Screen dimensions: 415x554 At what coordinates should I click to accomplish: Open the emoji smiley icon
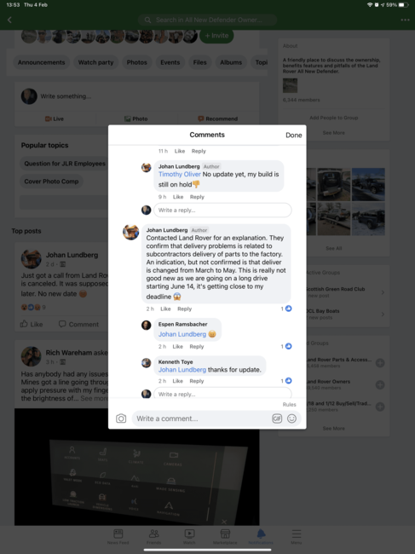click(x=291, y=418)
